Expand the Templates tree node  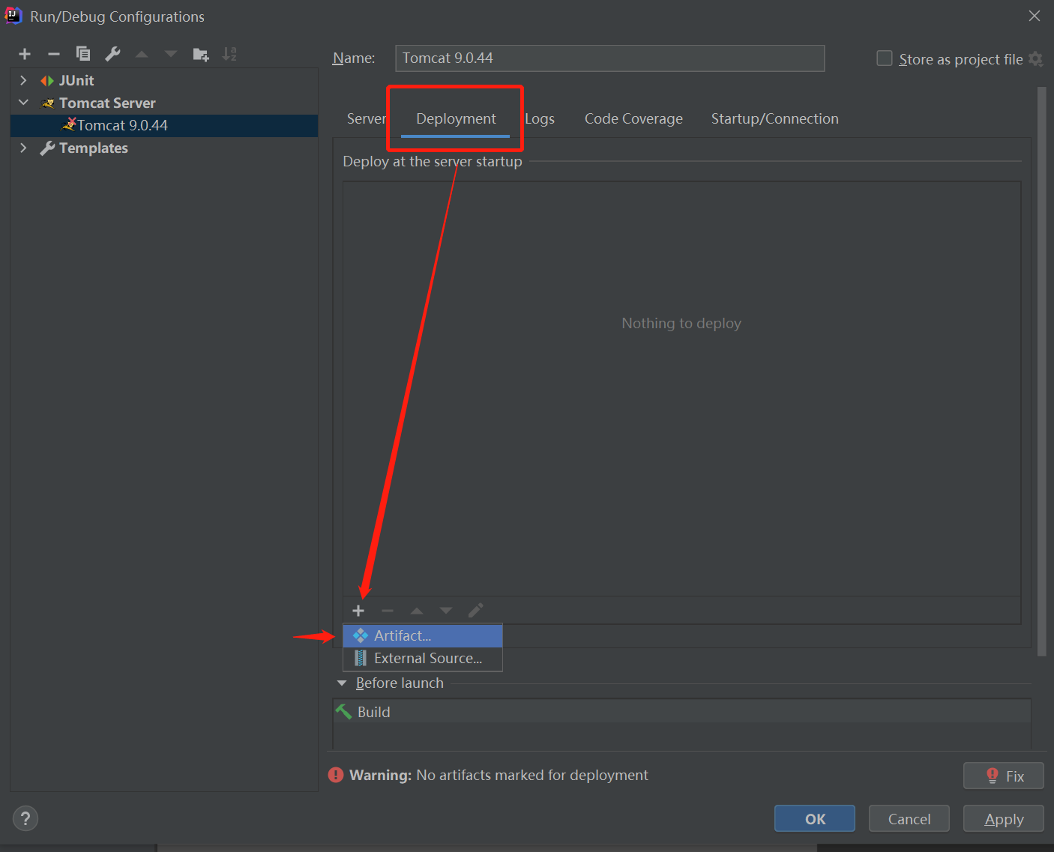point(23,148)
